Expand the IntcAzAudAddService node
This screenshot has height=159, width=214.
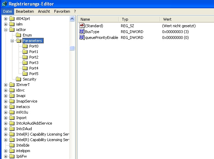click(x=6, y=123)
